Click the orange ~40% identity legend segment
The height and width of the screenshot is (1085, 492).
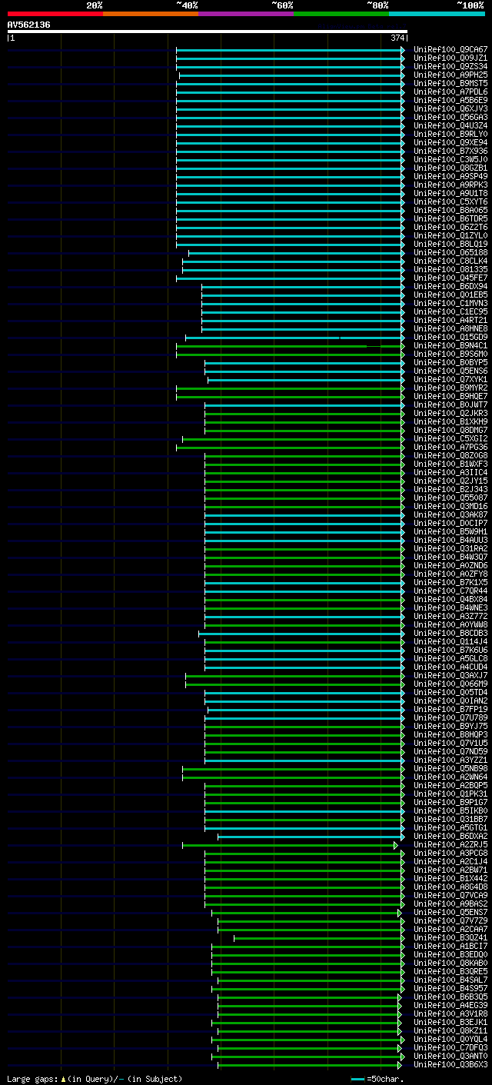[x=151, y=13]
